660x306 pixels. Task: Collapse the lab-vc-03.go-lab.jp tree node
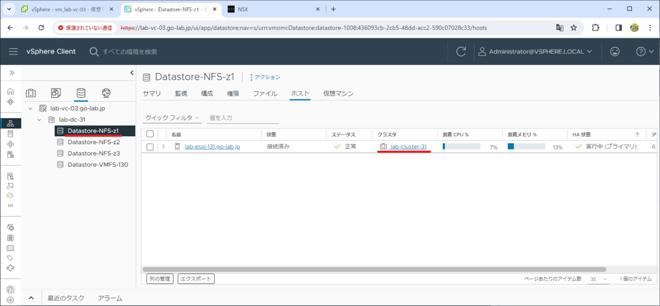(31, 109)
